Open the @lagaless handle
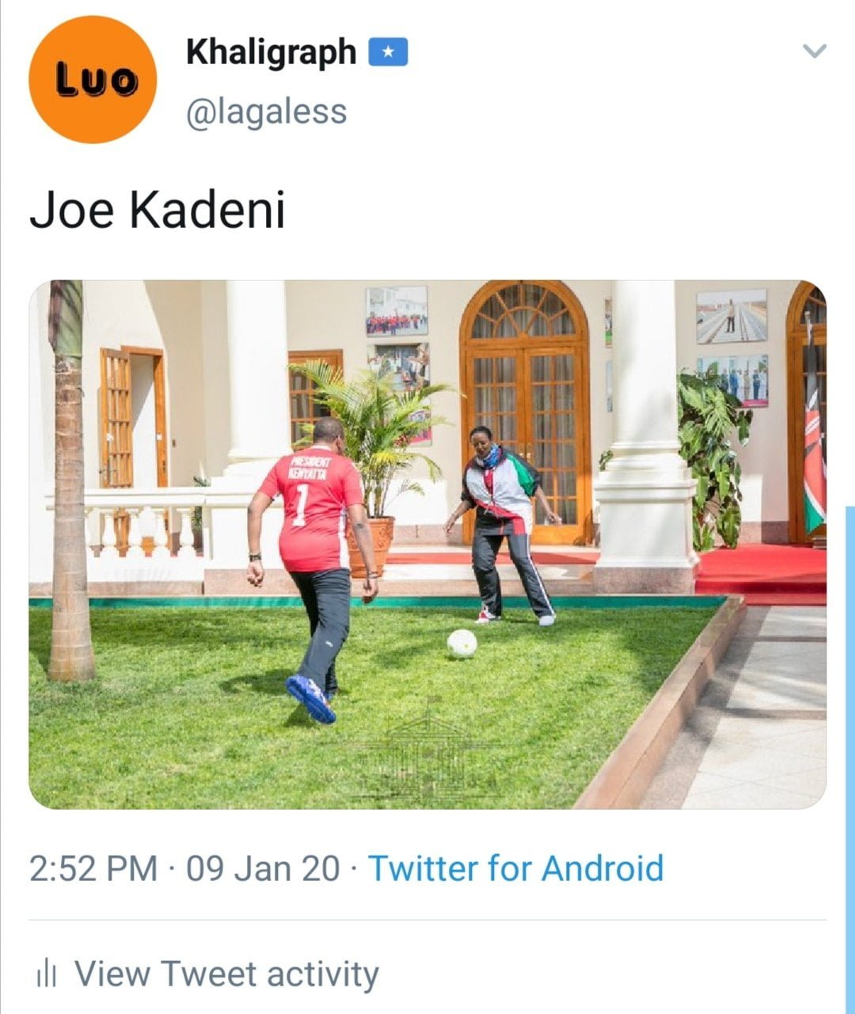This screenshot has width=855, height=1014. (x=266, y=112)
